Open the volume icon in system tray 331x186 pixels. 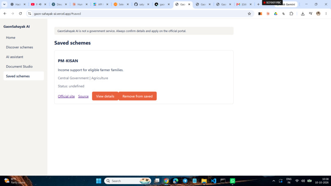(303, 181)
